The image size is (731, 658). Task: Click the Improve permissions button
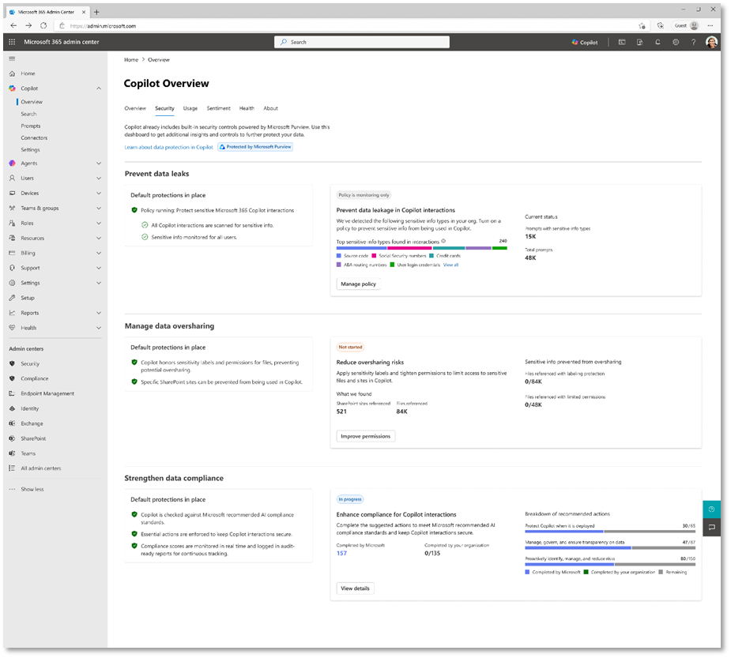365,437
